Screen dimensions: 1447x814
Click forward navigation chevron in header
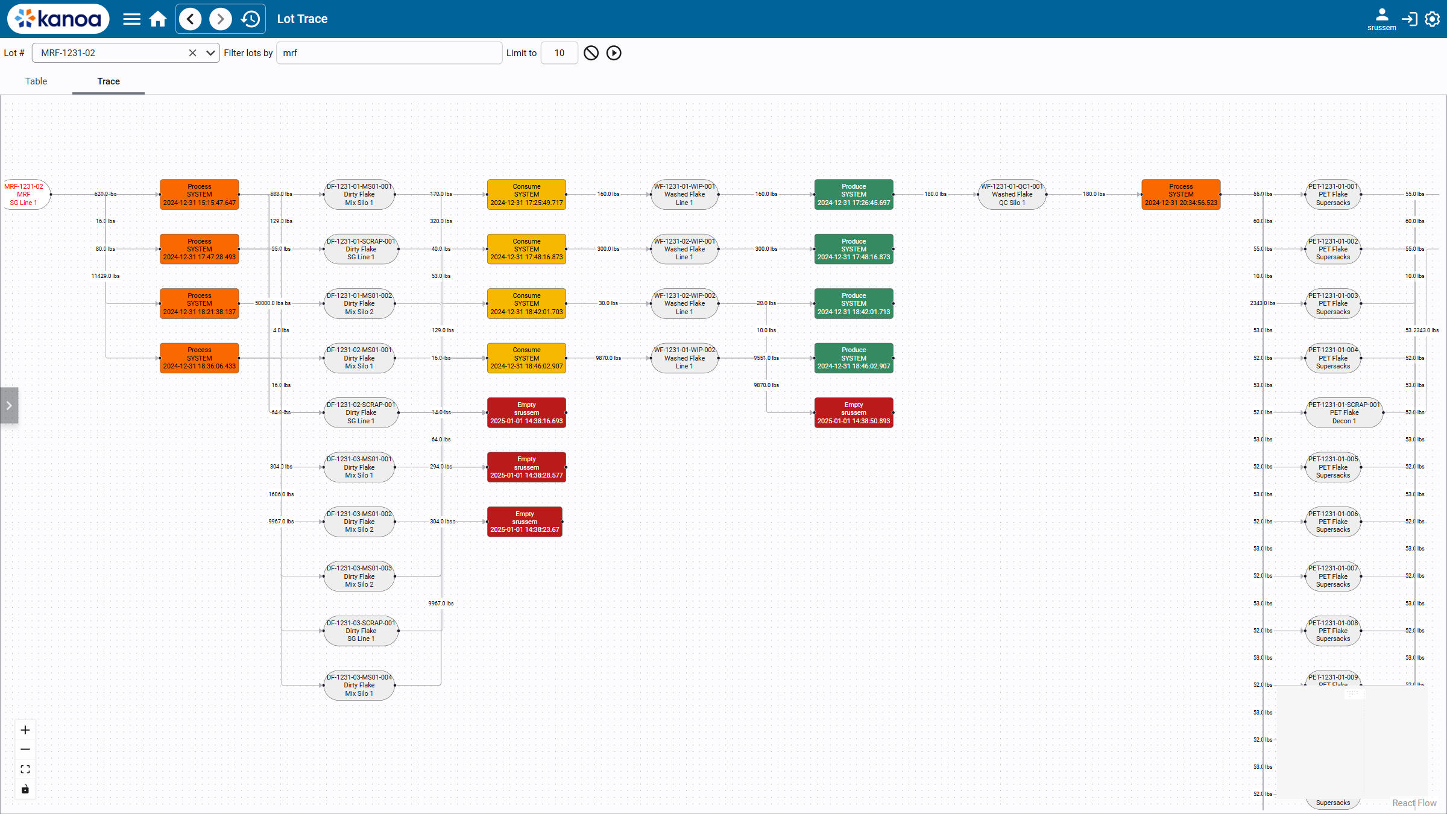point(220,19)
